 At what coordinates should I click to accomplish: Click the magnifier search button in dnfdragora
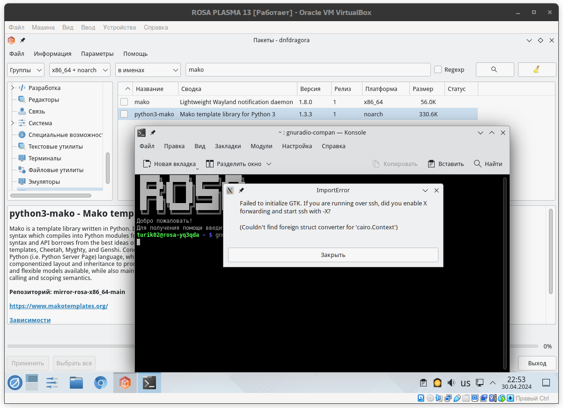(494, 69)
